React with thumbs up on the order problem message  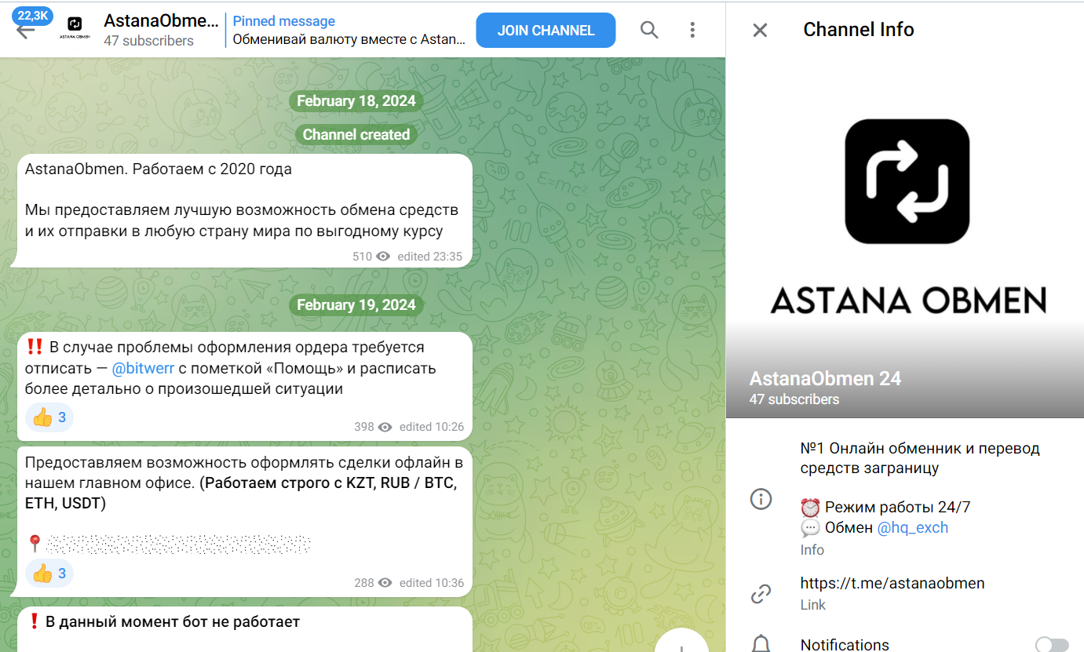[x=49, y=418]
